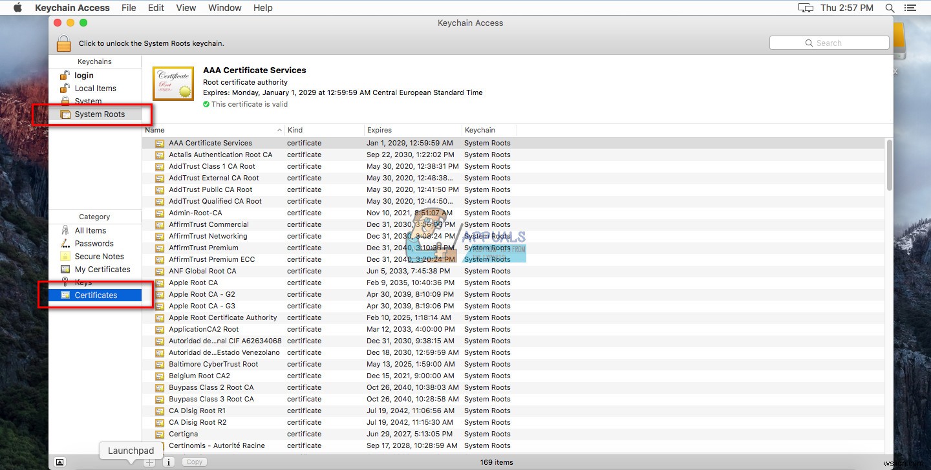Select the Buypass Class 2 Root CA row

point(513,387)
